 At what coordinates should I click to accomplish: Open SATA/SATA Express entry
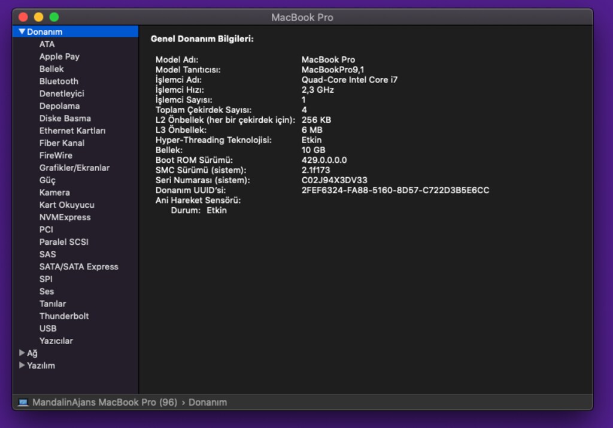click(x=79, y=267)
